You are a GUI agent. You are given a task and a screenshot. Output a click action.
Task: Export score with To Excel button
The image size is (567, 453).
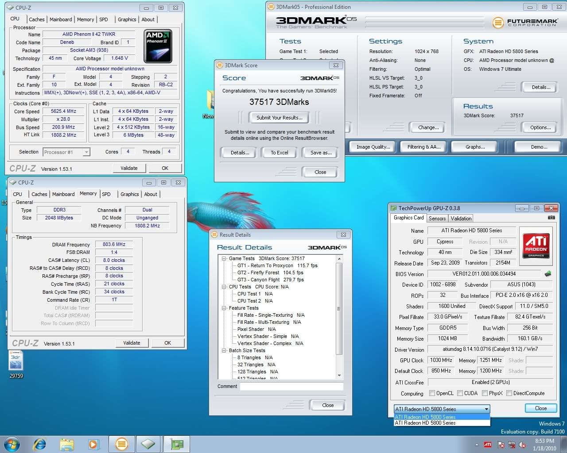coord(280,153)
